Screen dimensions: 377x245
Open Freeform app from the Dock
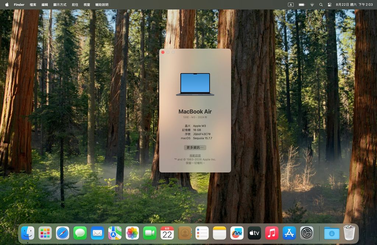[237, 233]
